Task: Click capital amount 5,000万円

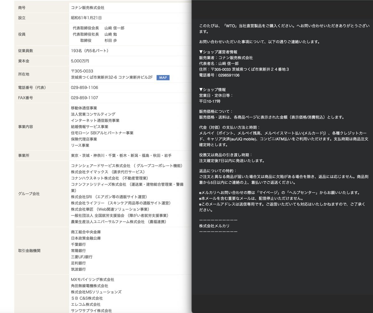Action: [80, 61]
